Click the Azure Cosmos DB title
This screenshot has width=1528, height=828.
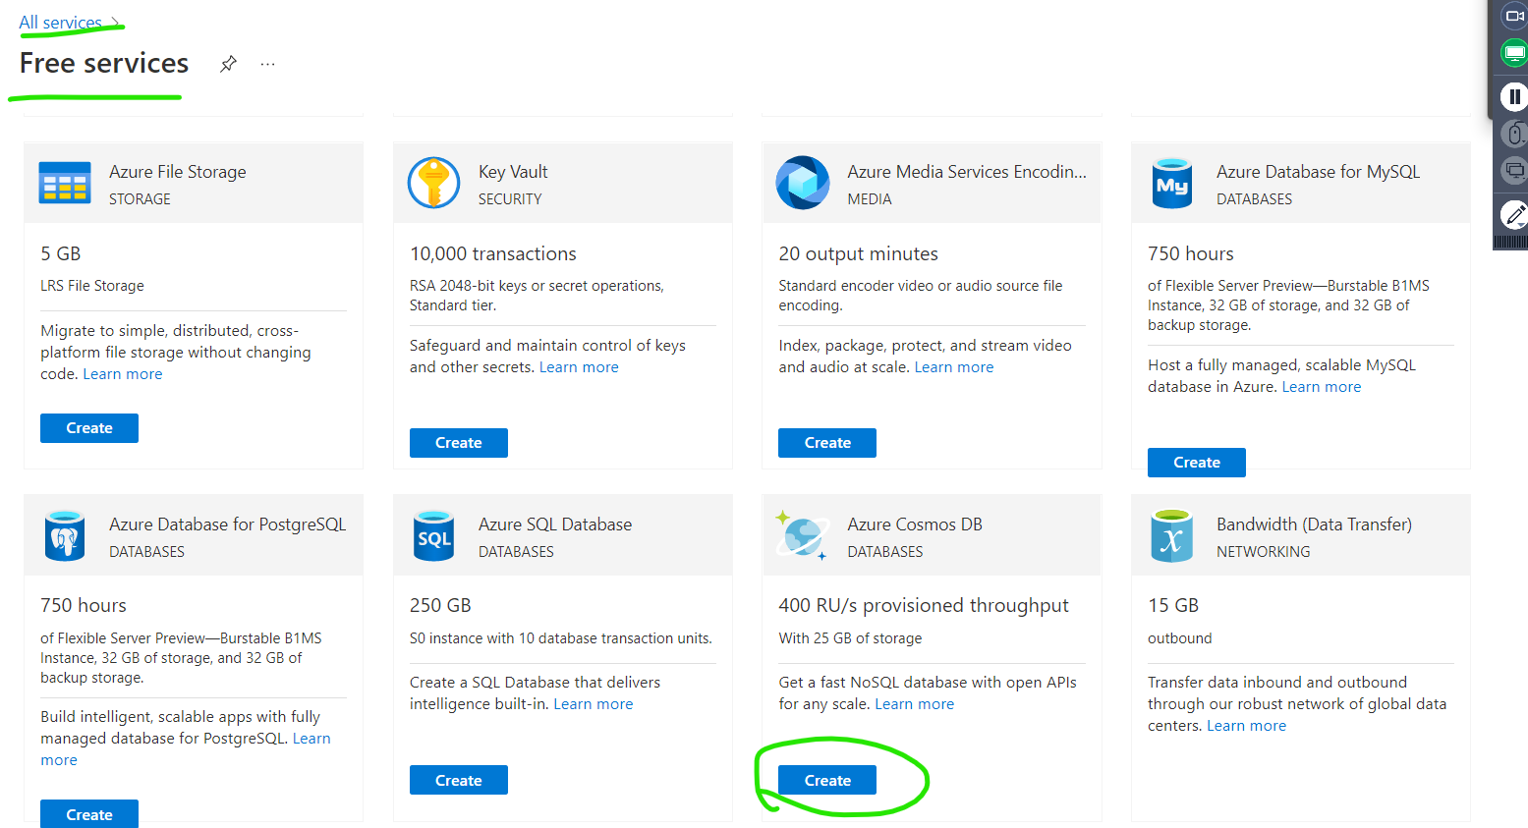click(x=915, y=524)
